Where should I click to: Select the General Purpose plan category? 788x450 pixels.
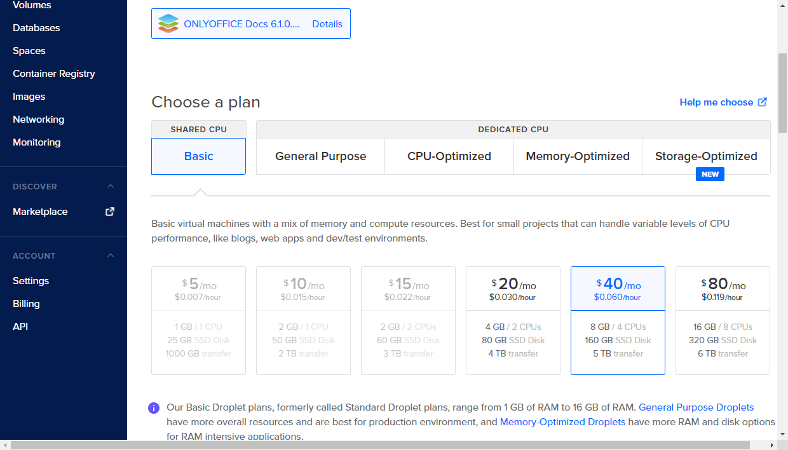(x=320, y=156)
